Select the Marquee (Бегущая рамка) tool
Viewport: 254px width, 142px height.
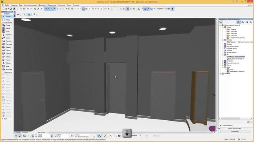click(x=6, y=20)
